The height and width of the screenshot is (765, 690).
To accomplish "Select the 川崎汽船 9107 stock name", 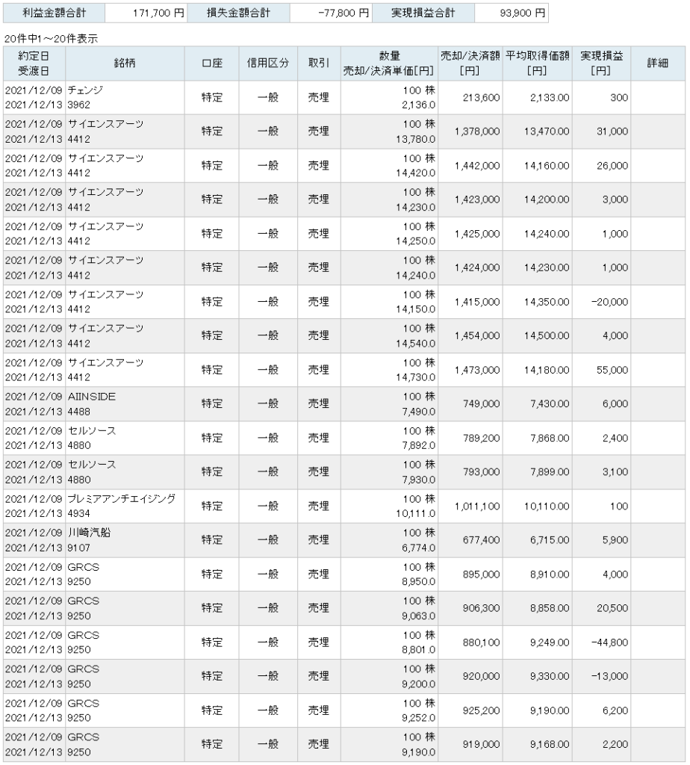I will (89, 540).
